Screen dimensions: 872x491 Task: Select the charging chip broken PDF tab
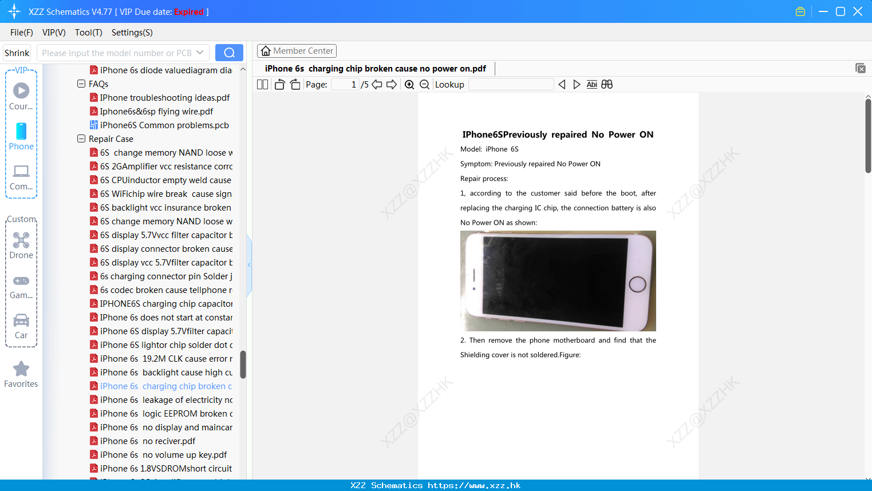click(x=376, y=69)
